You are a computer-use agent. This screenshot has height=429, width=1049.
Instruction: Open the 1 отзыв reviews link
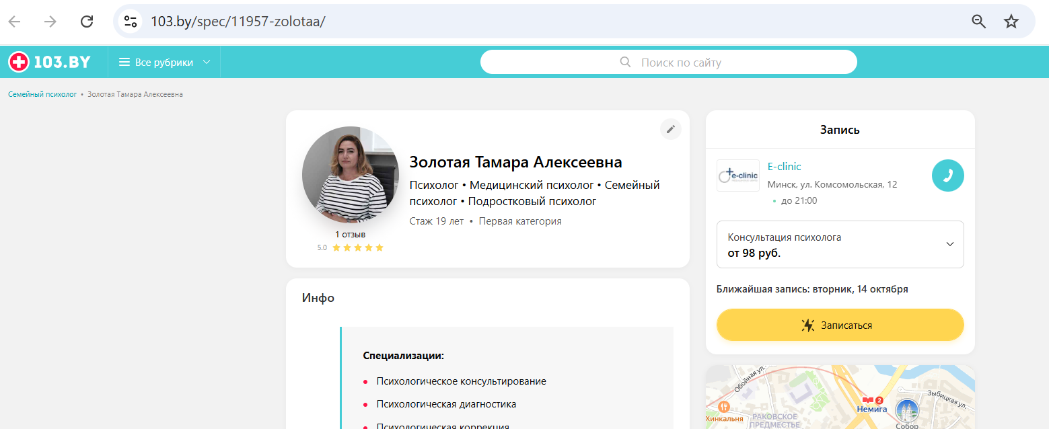(351, 235)
